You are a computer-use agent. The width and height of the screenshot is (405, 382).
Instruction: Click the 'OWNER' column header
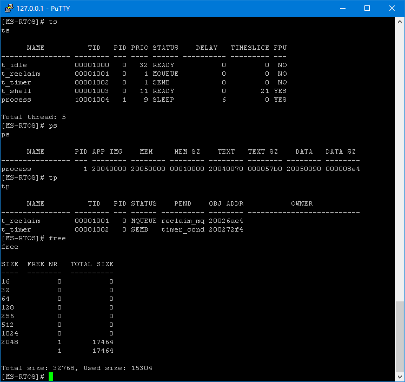tap(302, 203)
